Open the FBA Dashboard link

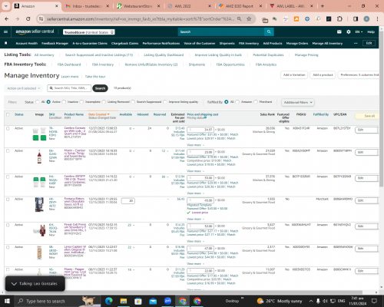tap(69, 64)
